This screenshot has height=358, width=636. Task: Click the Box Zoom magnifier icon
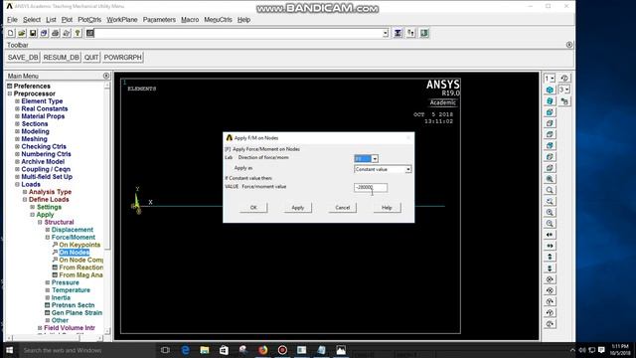pos(550,190)
